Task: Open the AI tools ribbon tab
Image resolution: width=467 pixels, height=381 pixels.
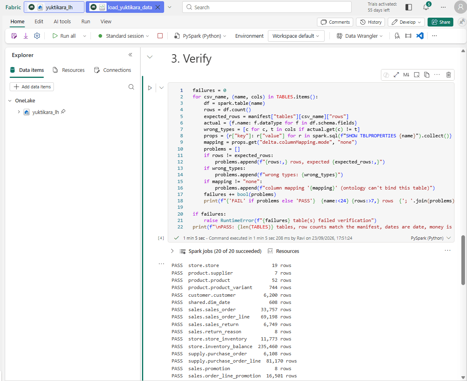Action: click(x=62, y=21)
